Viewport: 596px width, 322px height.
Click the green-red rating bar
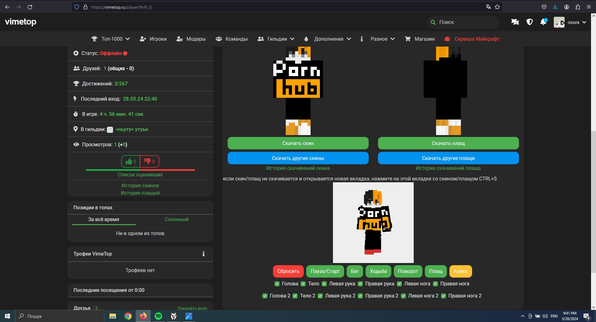pyautogui.click(x=140, y=170)
